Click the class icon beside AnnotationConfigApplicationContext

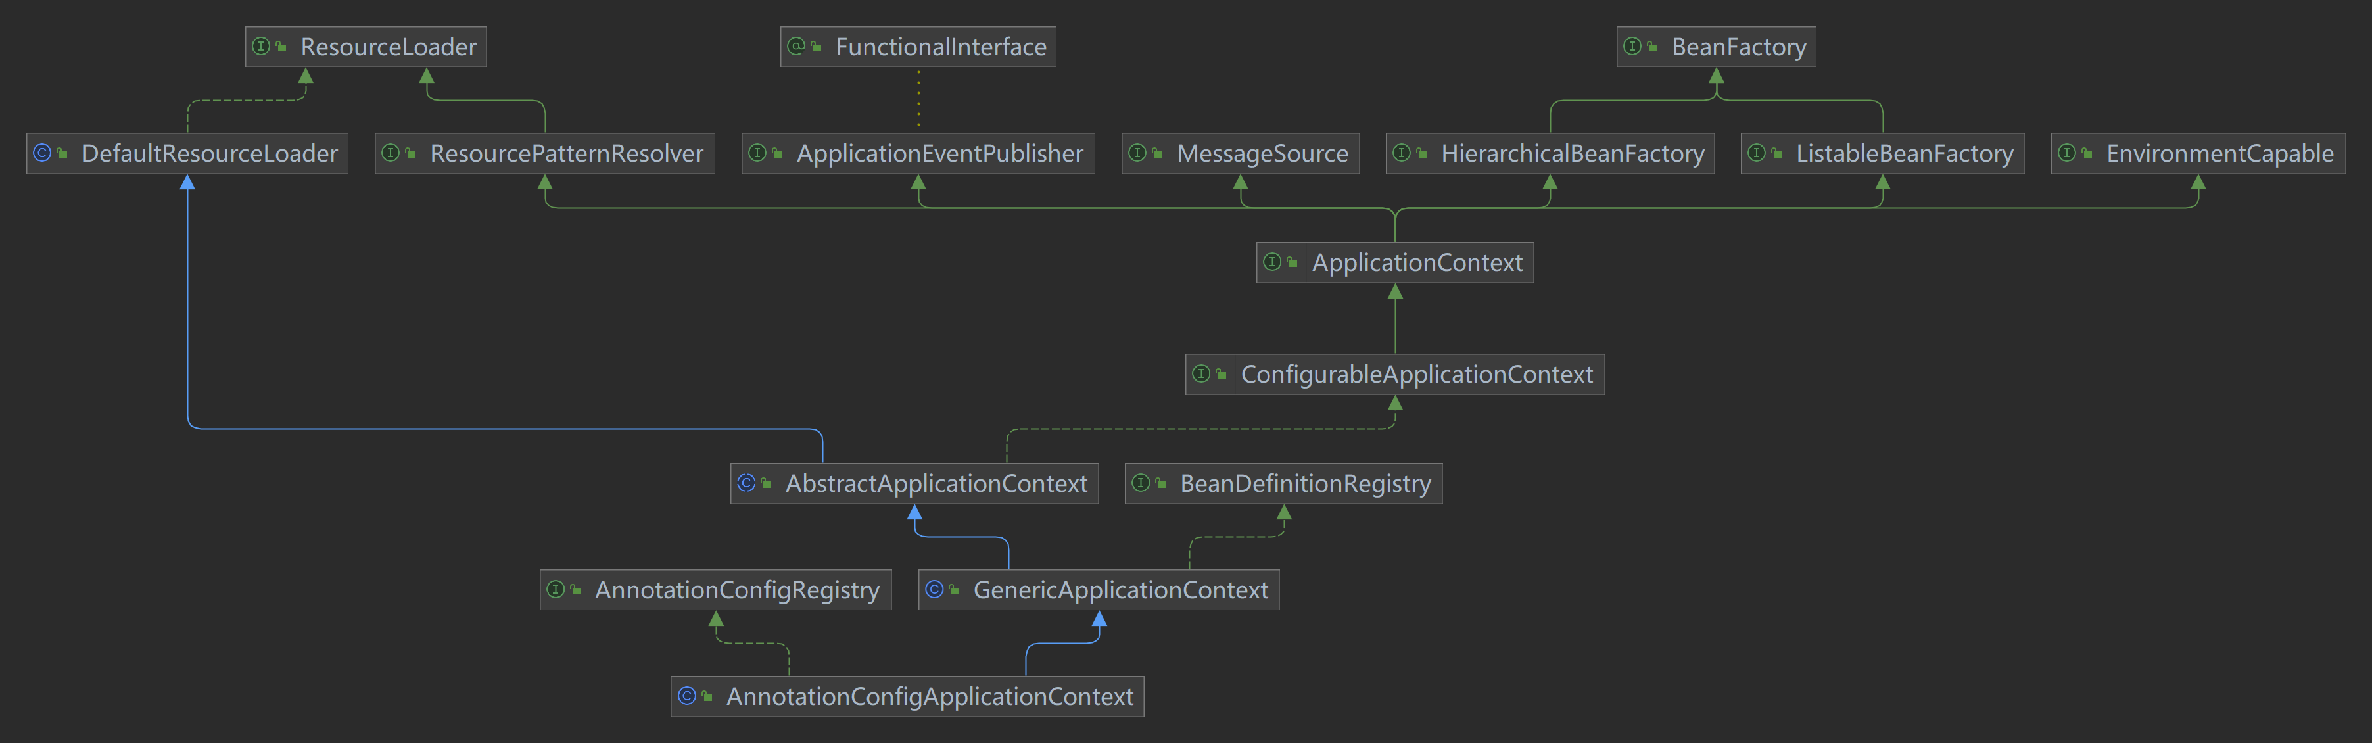tap(688, 696)
